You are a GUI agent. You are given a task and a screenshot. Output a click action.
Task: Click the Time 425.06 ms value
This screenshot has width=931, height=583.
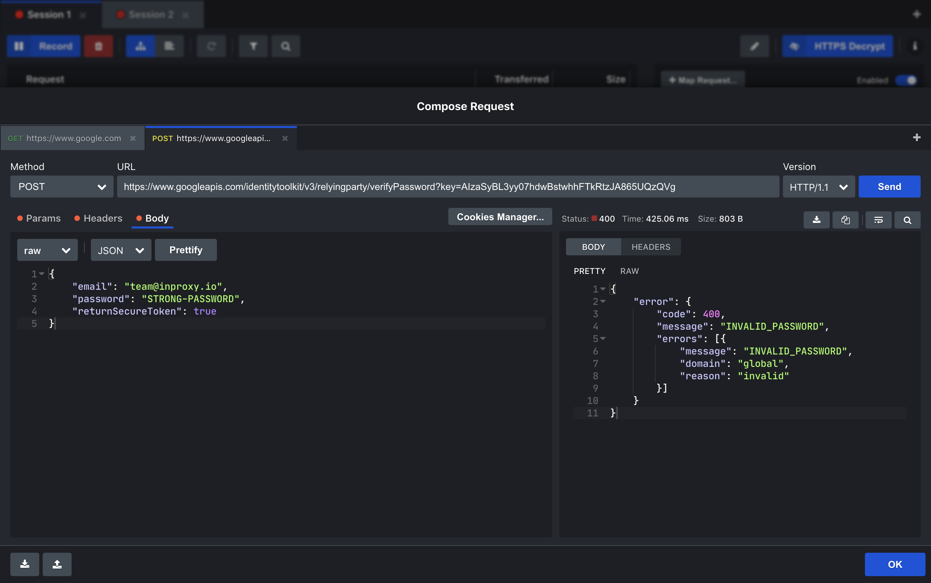click(x=667, y=219)
